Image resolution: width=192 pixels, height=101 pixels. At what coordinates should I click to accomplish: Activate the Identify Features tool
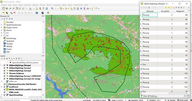(x=52, y=9)
